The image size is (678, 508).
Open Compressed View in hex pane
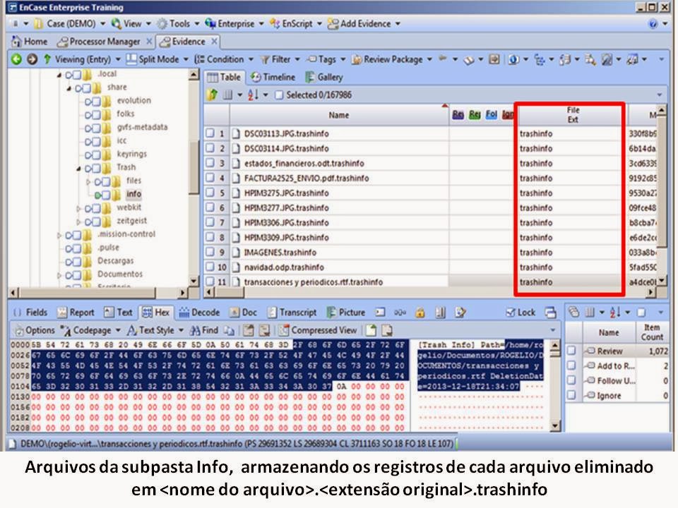(319, 330)
